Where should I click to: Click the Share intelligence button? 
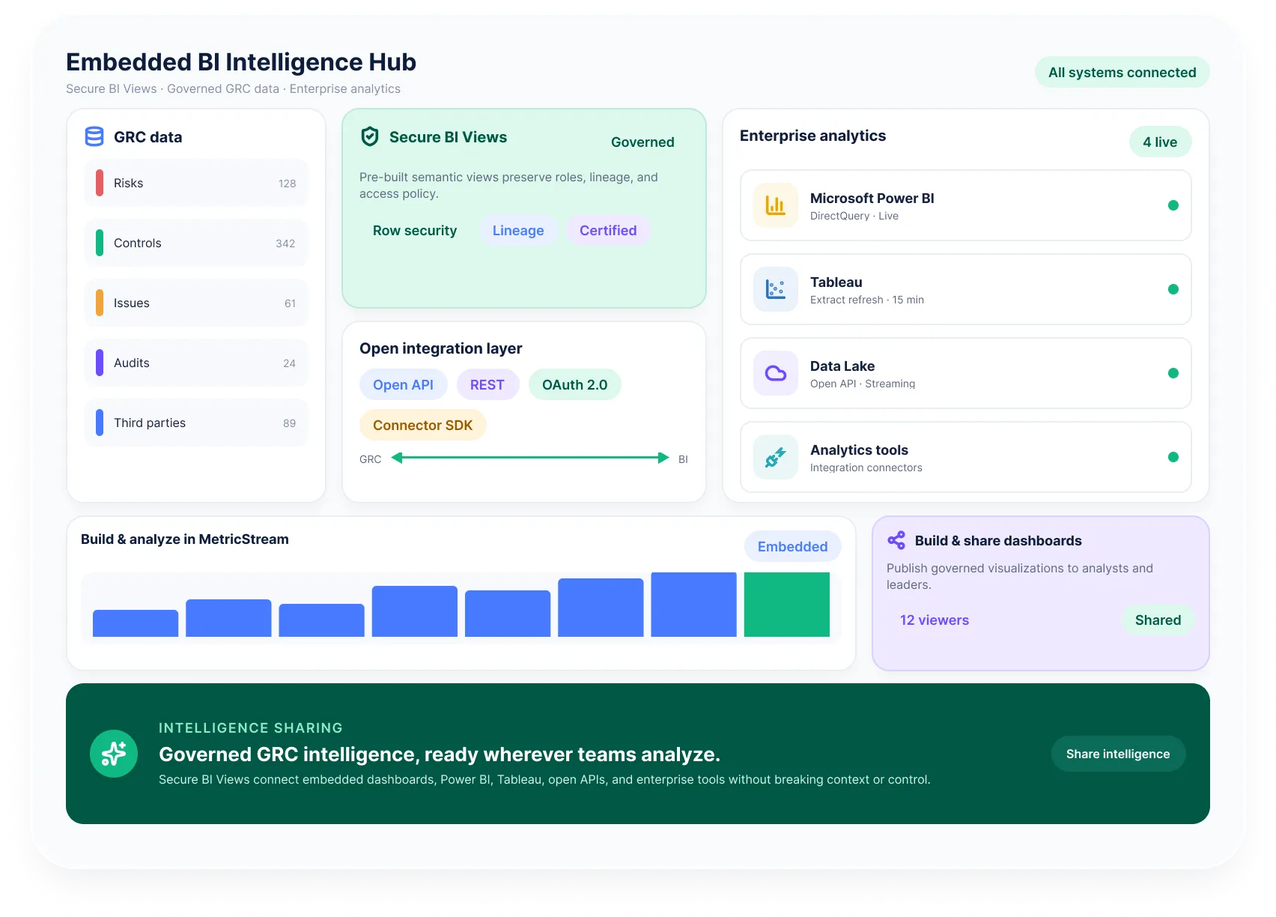click(1118, 754)
